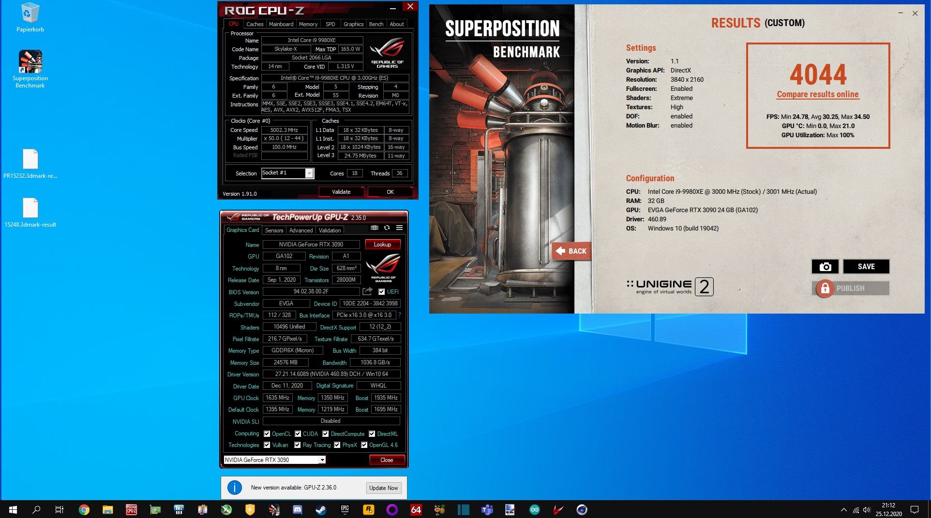Viewport: 931px width, 518px height.
Task: Open the GPU selector dropdown in GPU-Z
Action: (x=274, y=460)
